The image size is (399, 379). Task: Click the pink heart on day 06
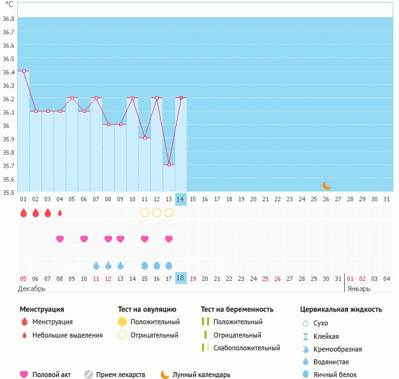pyautogui.click(x=84, y=239)
